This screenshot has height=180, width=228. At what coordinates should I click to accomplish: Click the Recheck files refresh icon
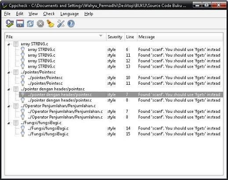point(30,24)
